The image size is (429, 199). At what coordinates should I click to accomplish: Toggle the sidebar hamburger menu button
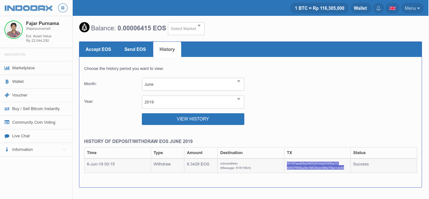click(x=63, y=8)
